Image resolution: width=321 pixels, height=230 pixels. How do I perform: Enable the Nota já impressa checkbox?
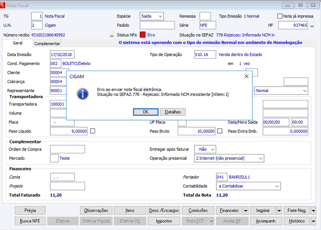(x=280, y=16)
